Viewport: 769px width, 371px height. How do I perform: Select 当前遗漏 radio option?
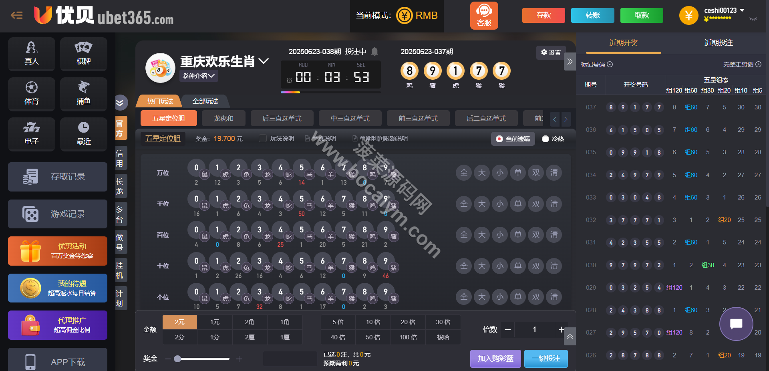(x=513, y=139)
